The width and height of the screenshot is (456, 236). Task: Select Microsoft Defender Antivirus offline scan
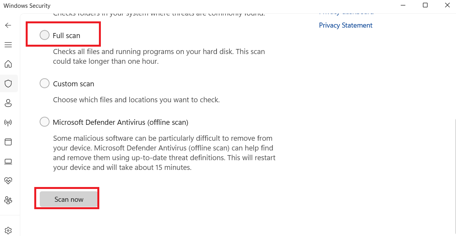point(44,122)
